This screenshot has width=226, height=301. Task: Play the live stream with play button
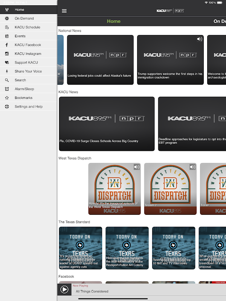pyautogui.click(x=64, y=289)
